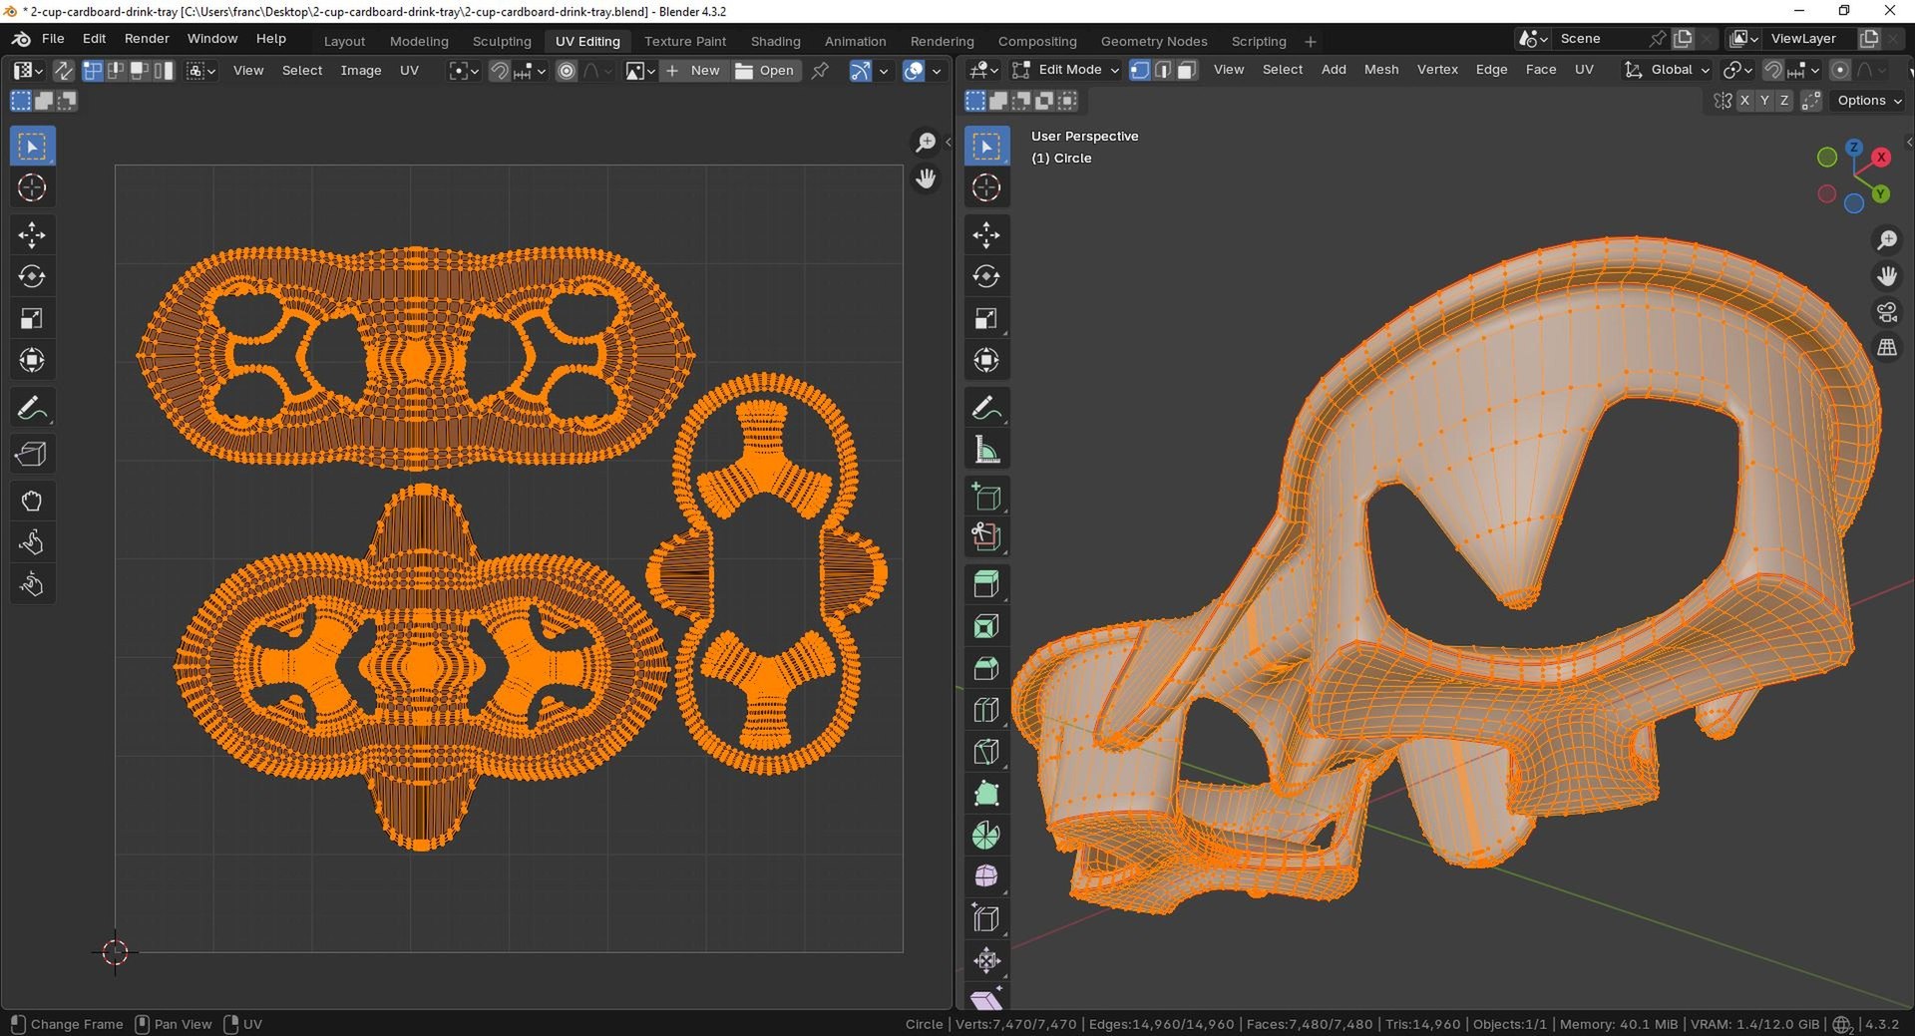Switch perspective/orthographic with the grid icon
1915x1036 pixels.
tap(1887, 348)
